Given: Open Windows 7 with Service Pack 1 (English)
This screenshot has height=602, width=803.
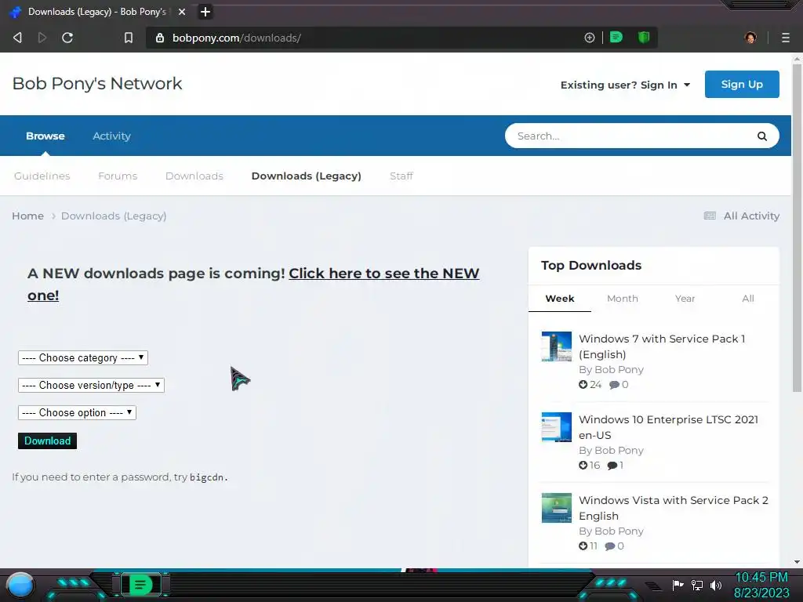Looking at the screenshot, I should 662,346.
